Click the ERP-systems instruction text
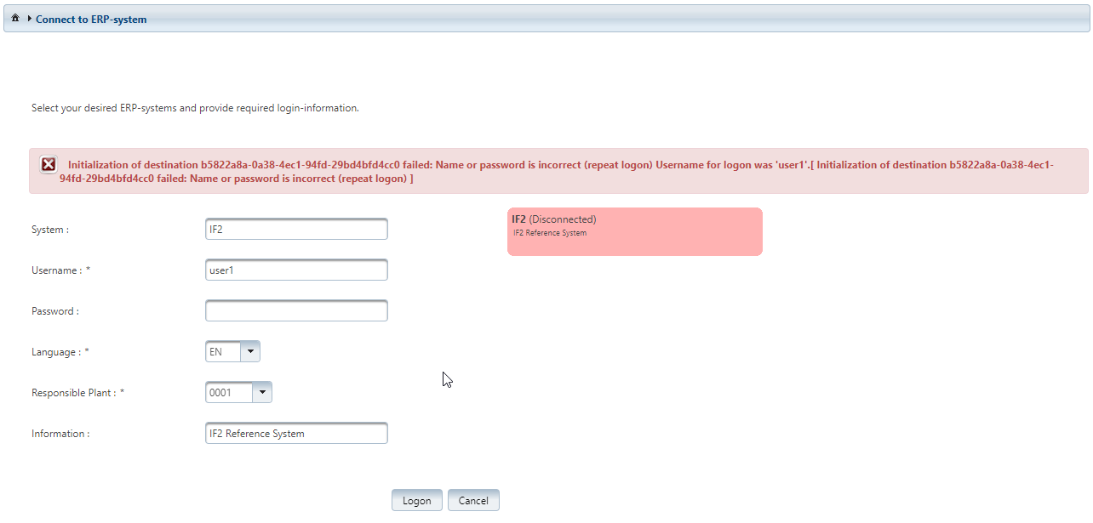Screen dimensions: 1093x523 195,108
